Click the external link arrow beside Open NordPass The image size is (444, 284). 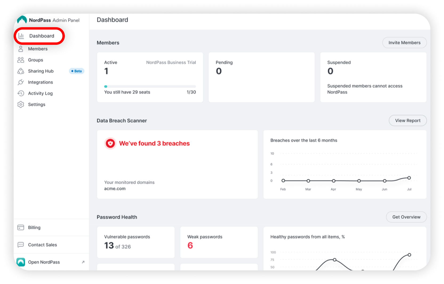pyautogui.click(x=83, y=262)
